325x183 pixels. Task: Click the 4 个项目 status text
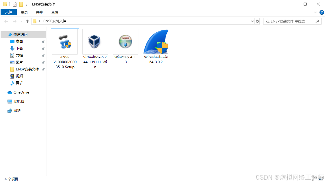(11, 179)
